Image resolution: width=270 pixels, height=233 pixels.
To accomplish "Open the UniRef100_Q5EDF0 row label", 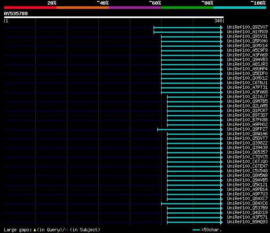I will tap(247, 74).
